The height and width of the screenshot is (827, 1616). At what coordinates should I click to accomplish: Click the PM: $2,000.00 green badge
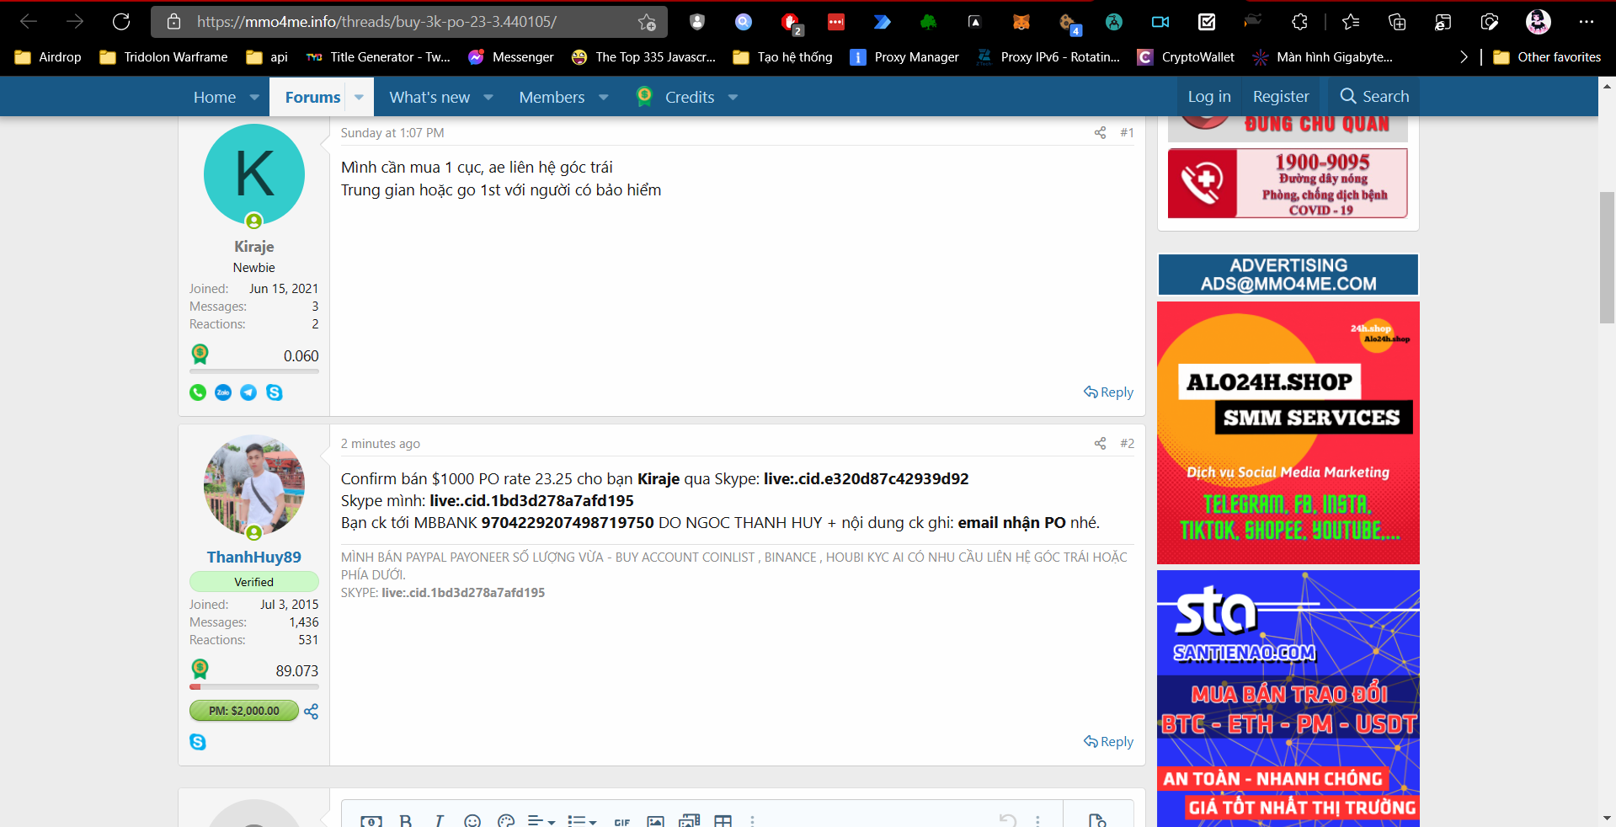[244, 711]
